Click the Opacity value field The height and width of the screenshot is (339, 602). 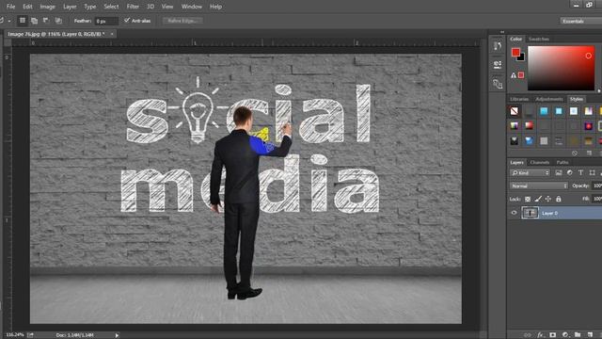pyautogui.click(x=596, y=186)
